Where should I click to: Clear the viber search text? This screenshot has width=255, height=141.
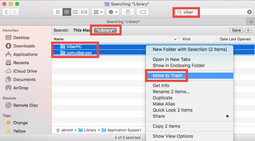pos(249,12)
